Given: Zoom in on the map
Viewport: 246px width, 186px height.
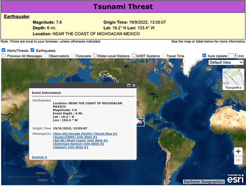Looking at the screenshot, I should point(238,152).
